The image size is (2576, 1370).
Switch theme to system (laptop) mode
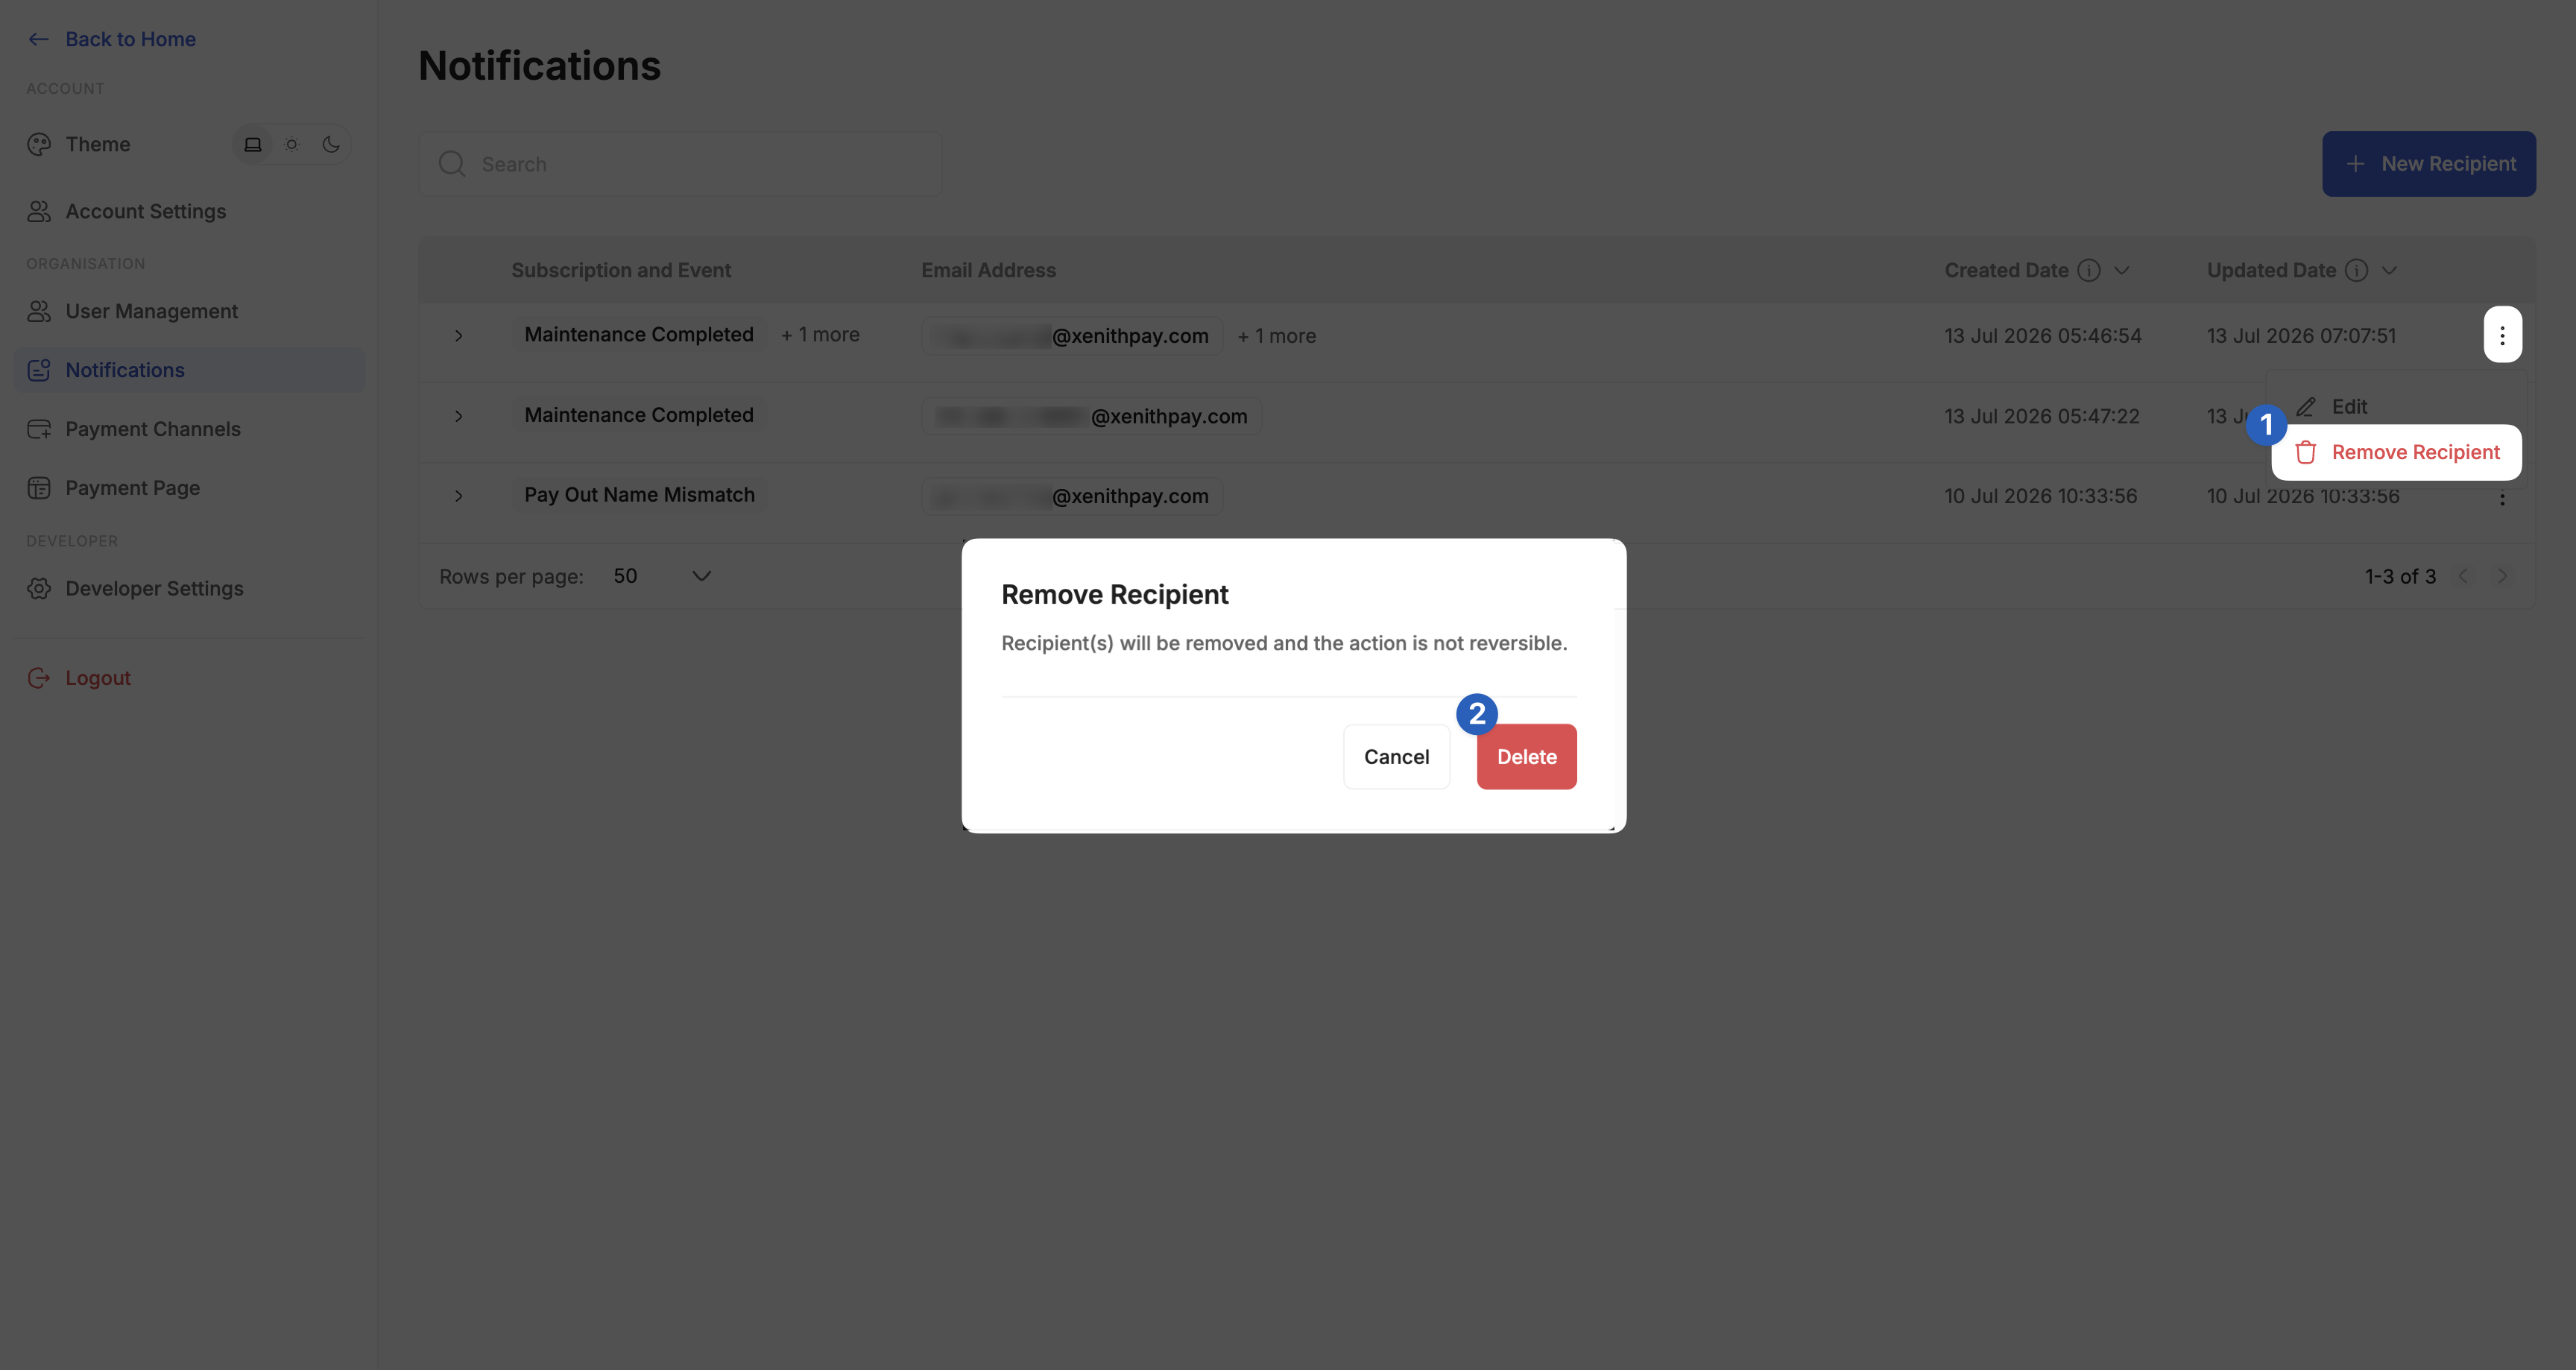coord(253,144)
